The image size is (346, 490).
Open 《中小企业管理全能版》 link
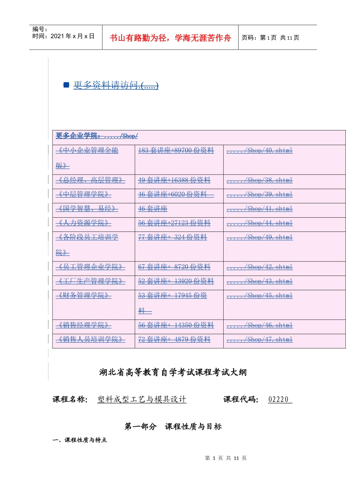pyautogui.click(x=87, y=158)
